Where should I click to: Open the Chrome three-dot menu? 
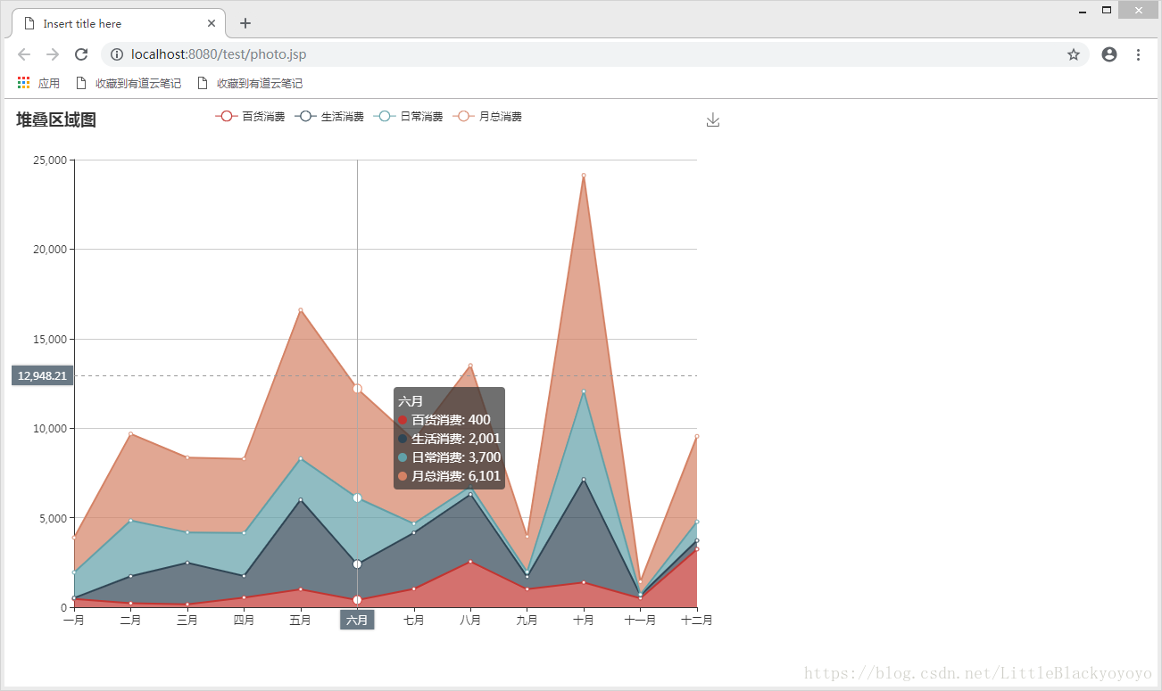(1138, 54)
